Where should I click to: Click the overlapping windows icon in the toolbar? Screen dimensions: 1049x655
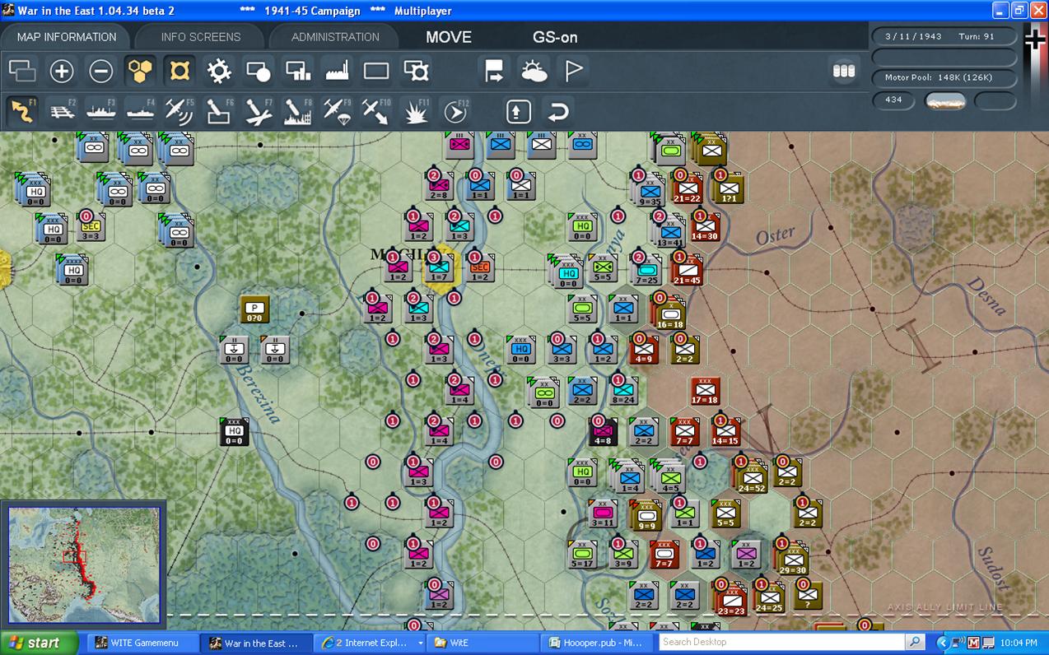(23, 72)
